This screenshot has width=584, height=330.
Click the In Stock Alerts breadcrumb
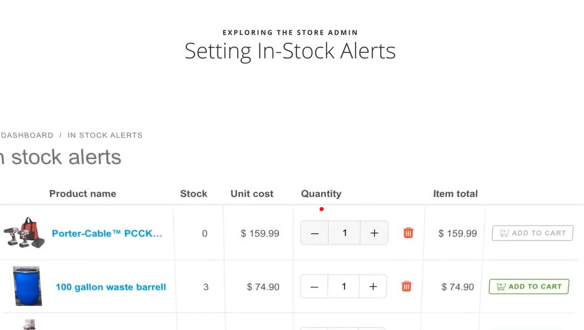tap(105, 135)
